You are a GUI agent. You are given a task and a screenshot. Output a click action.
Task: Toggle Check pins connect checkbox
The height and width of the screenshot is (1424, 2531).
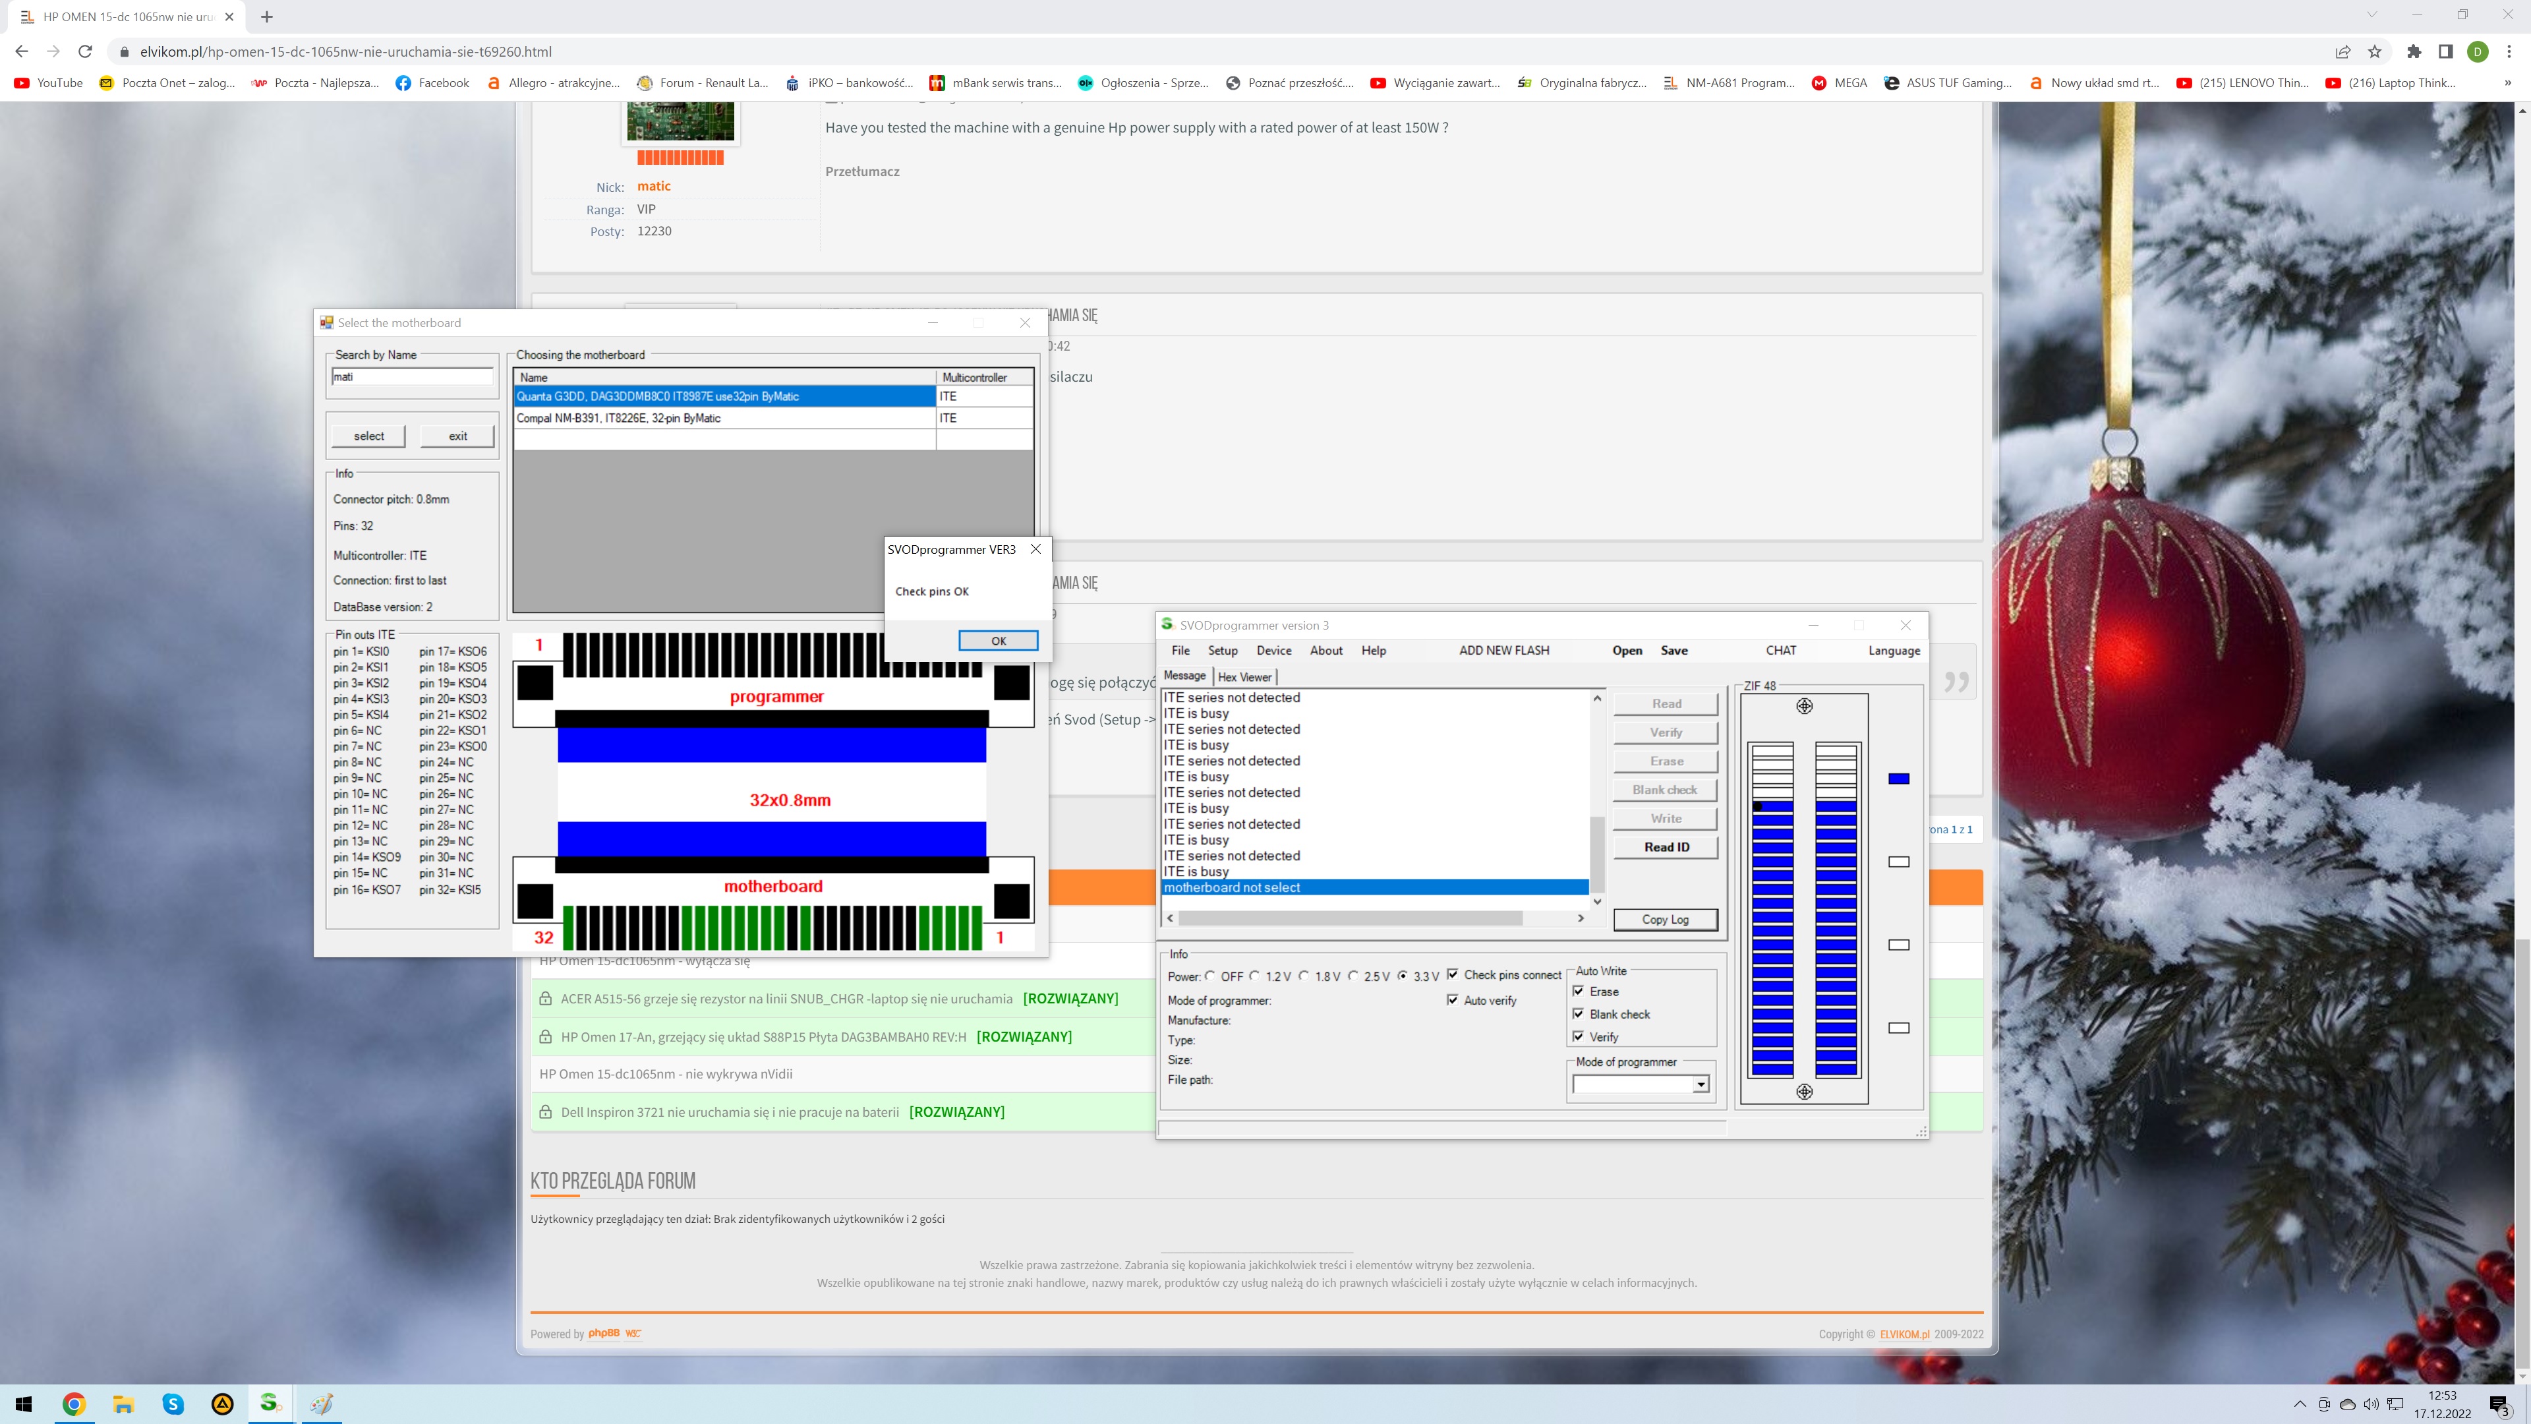[1452, 974]
